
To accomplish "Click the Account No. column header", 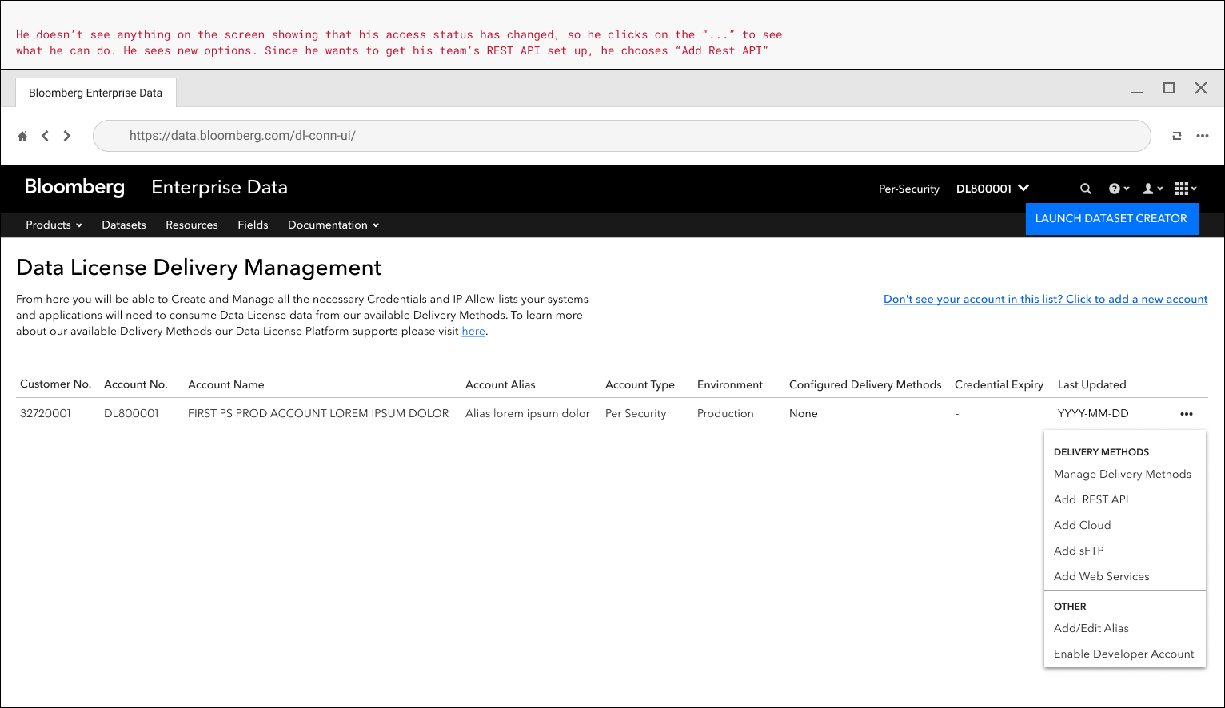I will click(x=136, y=384).
